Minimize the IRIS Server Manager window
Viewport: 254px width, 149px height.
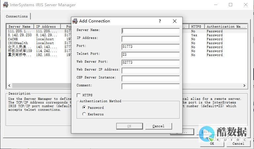pos(216,5)
